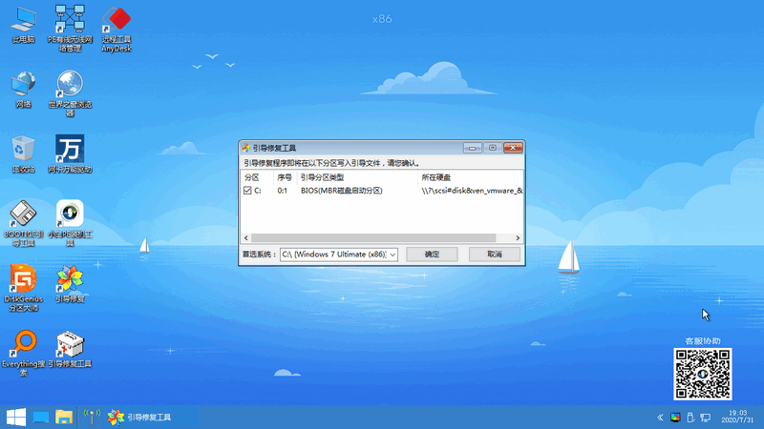This screenshot has height=429, width=764.
Task: Click the 所在硬盘 column header
Action: coord(441,177)
